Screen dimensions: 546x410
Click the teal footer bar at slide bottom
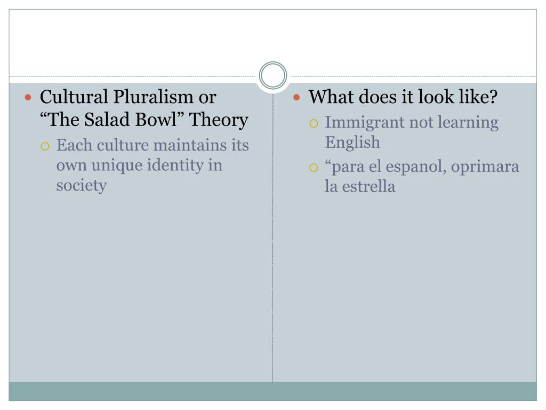[x=273, y=391]
